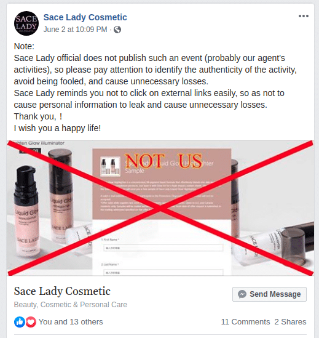This screenshot has height=338, width=319.
Task: Click the First Name field in the image
Action: coord(163,248)
